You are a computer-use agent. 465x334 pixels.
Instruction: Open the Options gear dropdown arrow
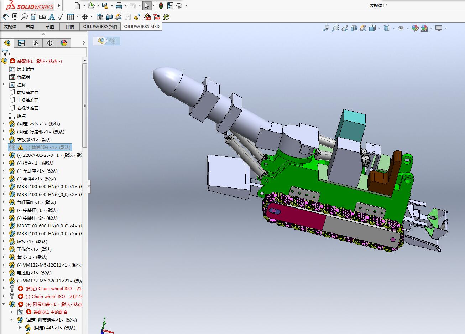[x=186, y=6]
